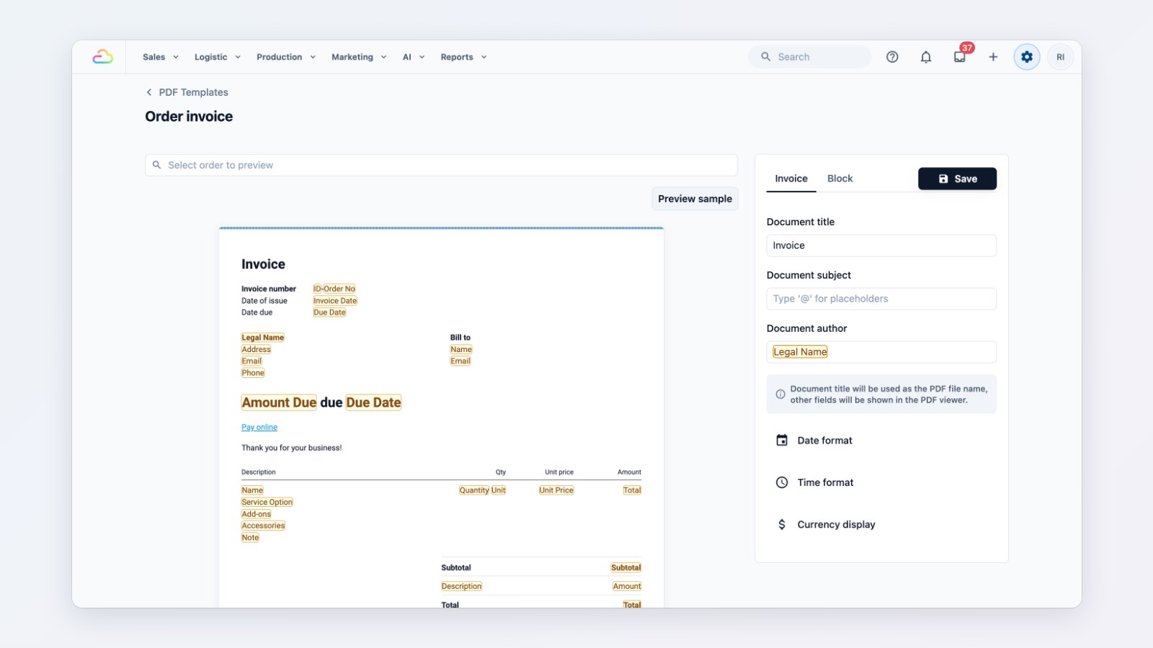
Task: Switch to the Block tab
Action: coord(840,179)
